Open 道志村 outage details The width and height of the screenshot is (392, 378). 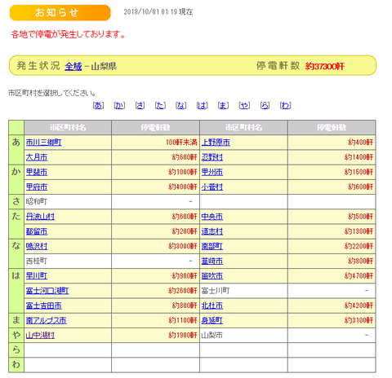(x=212, y=231)
